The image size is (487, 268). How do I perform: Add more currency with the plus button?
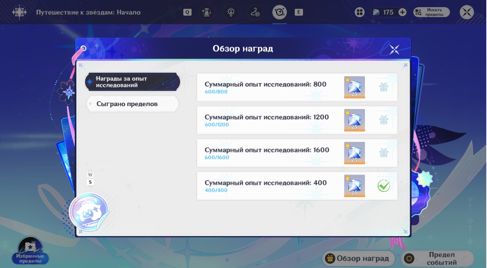402,12
